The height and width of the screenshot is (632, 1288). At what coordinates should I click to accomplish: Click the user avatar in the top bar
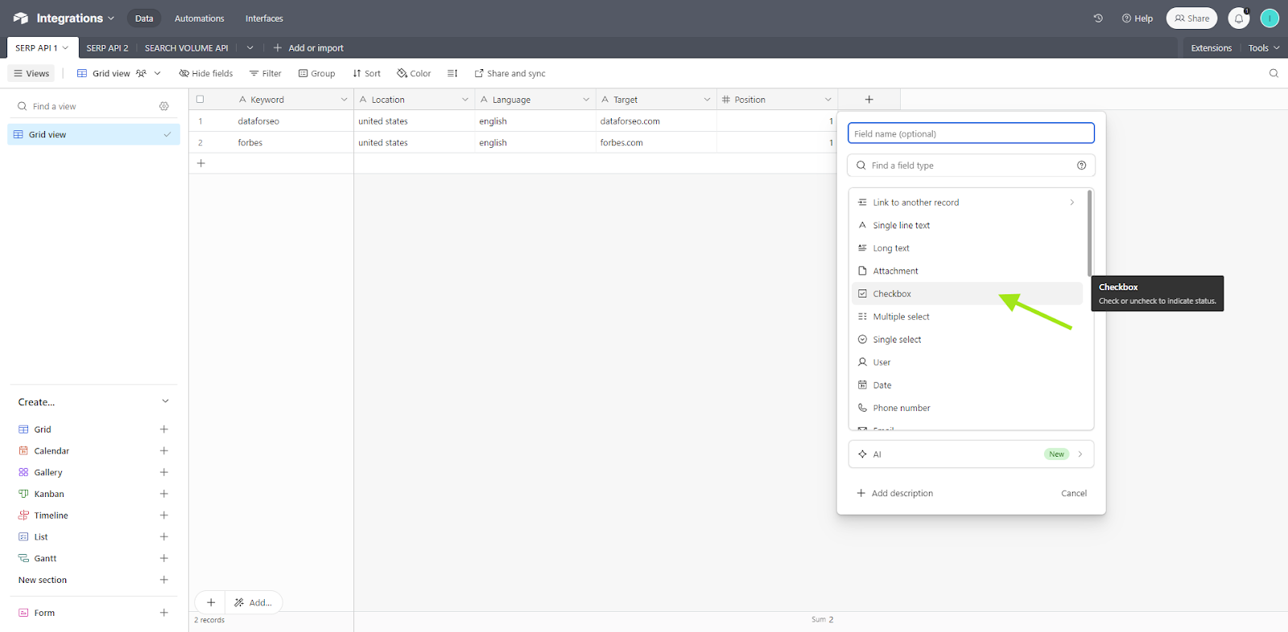click(x=1269, y=18)
